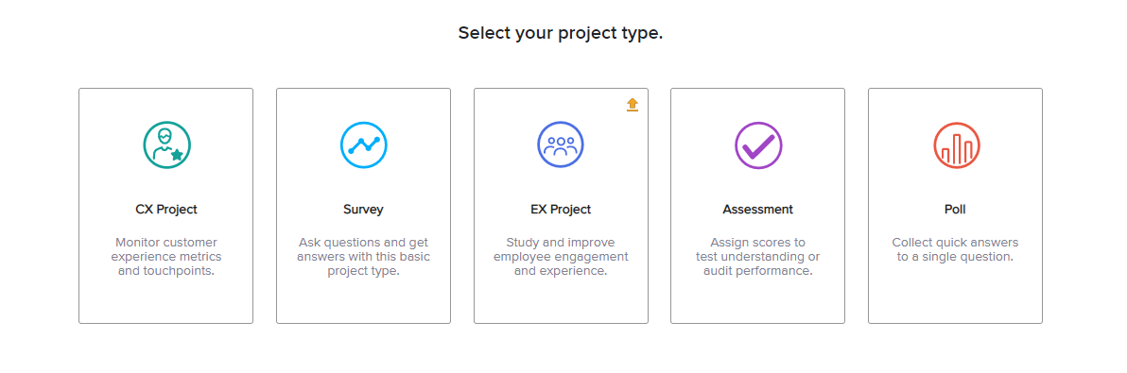Click the orange upgrade arrow on EX Project
The height and width of the screenshot is (373, 1127).
633,105
